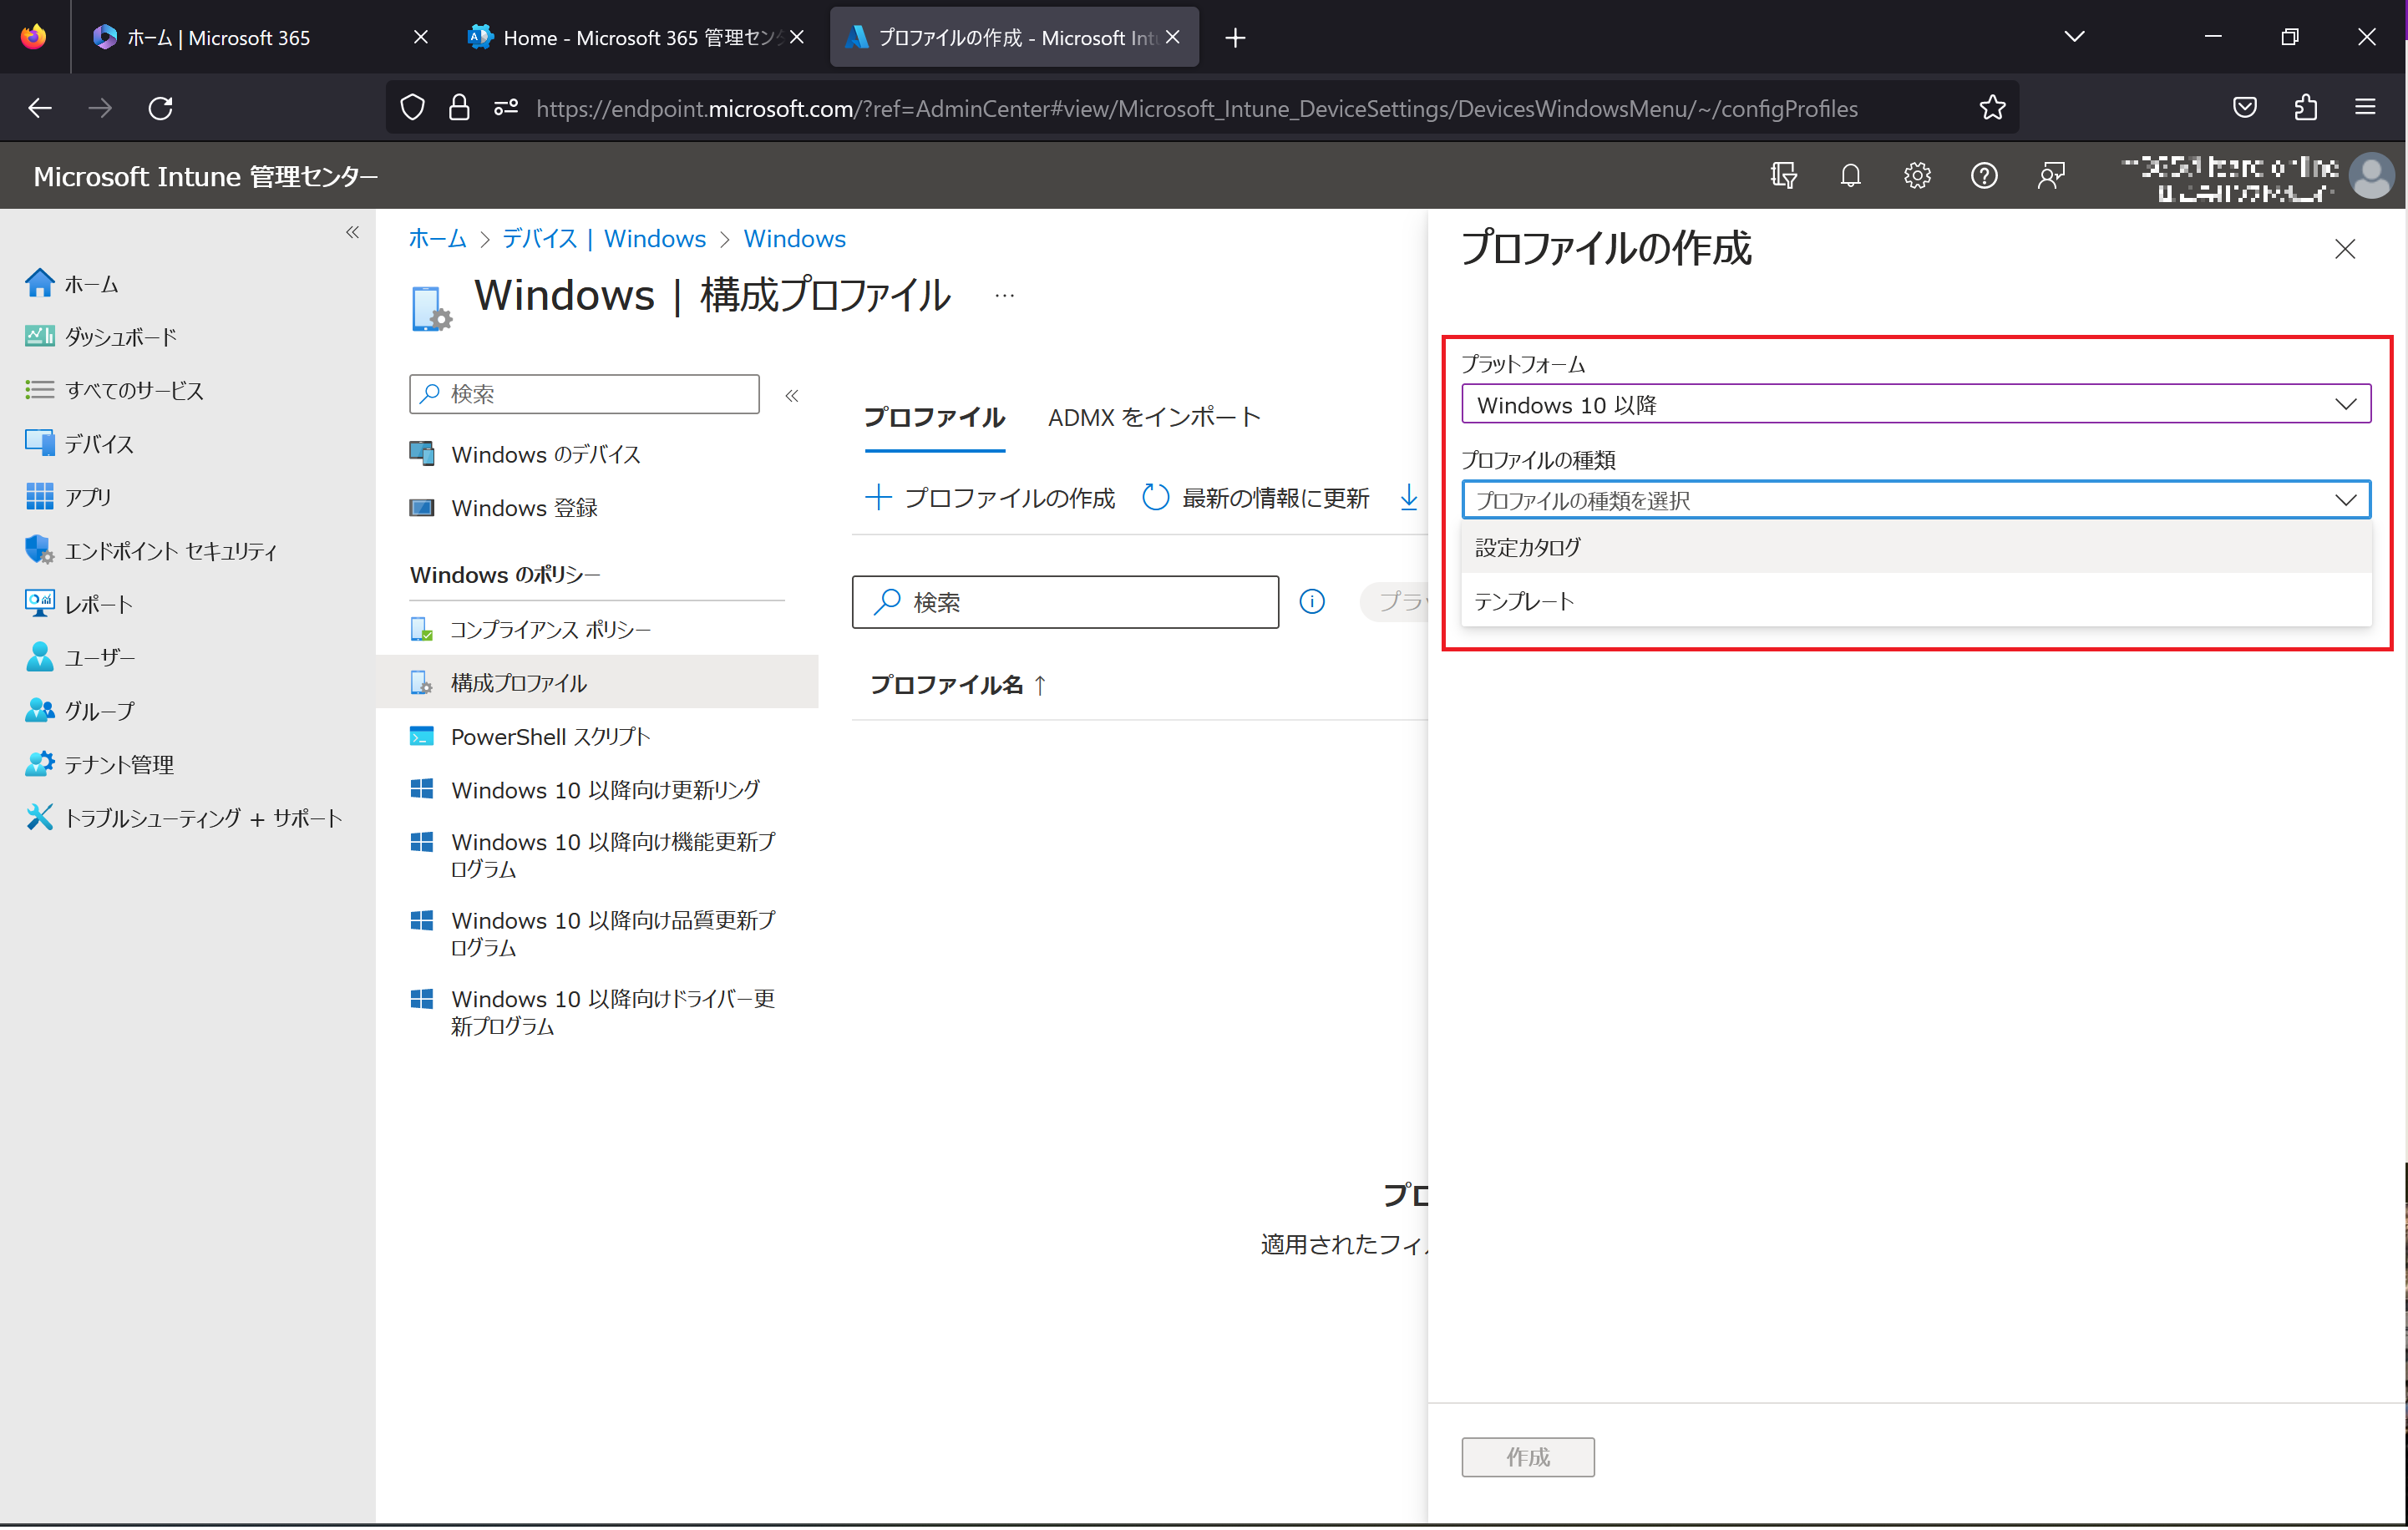Open エンドポイント セキュリティ in the sidebar
The height and width of the screenshot is (1530, 2408).
coord(150,550)
